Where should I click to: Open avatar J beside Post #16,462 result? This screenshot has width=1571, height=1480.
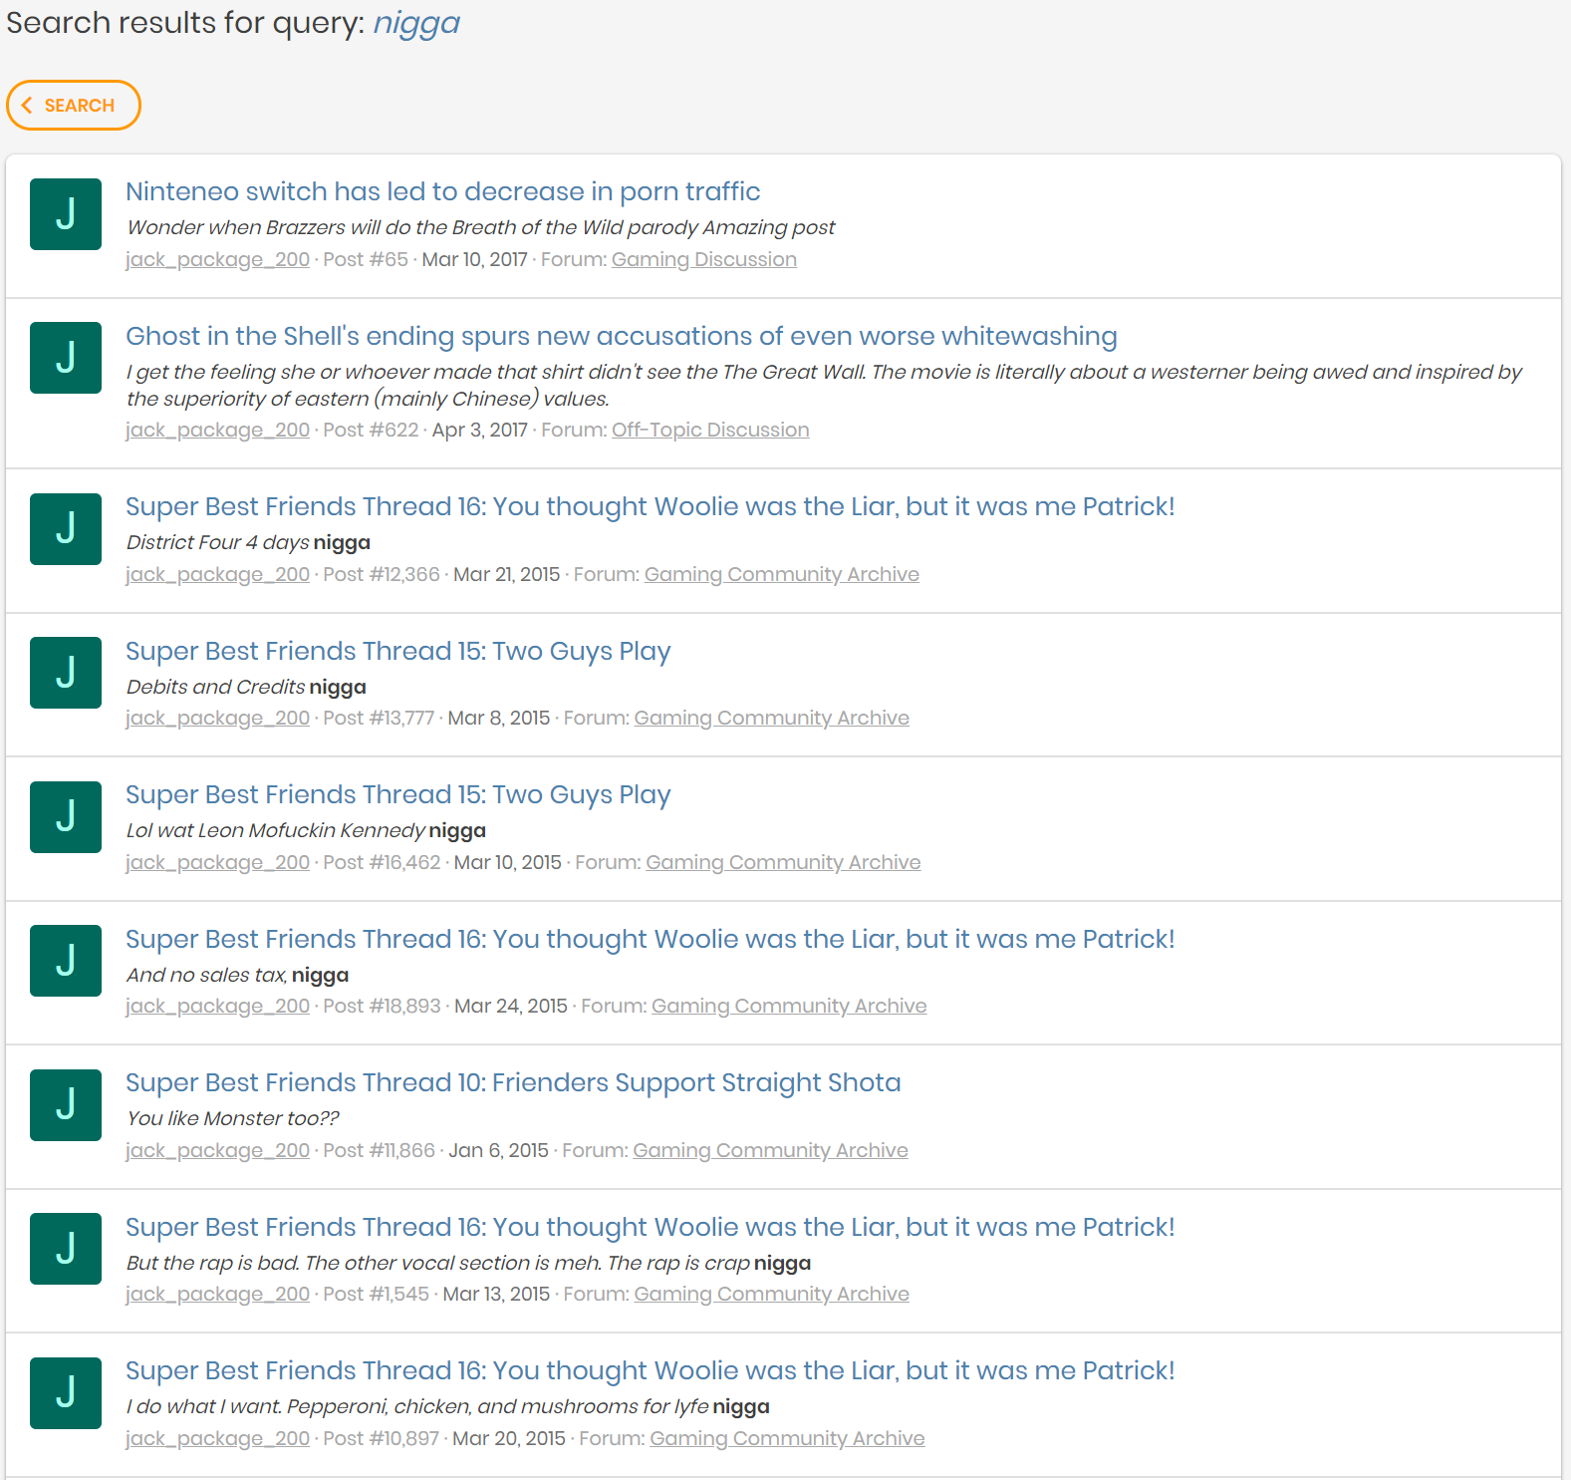tap(66, 817)
